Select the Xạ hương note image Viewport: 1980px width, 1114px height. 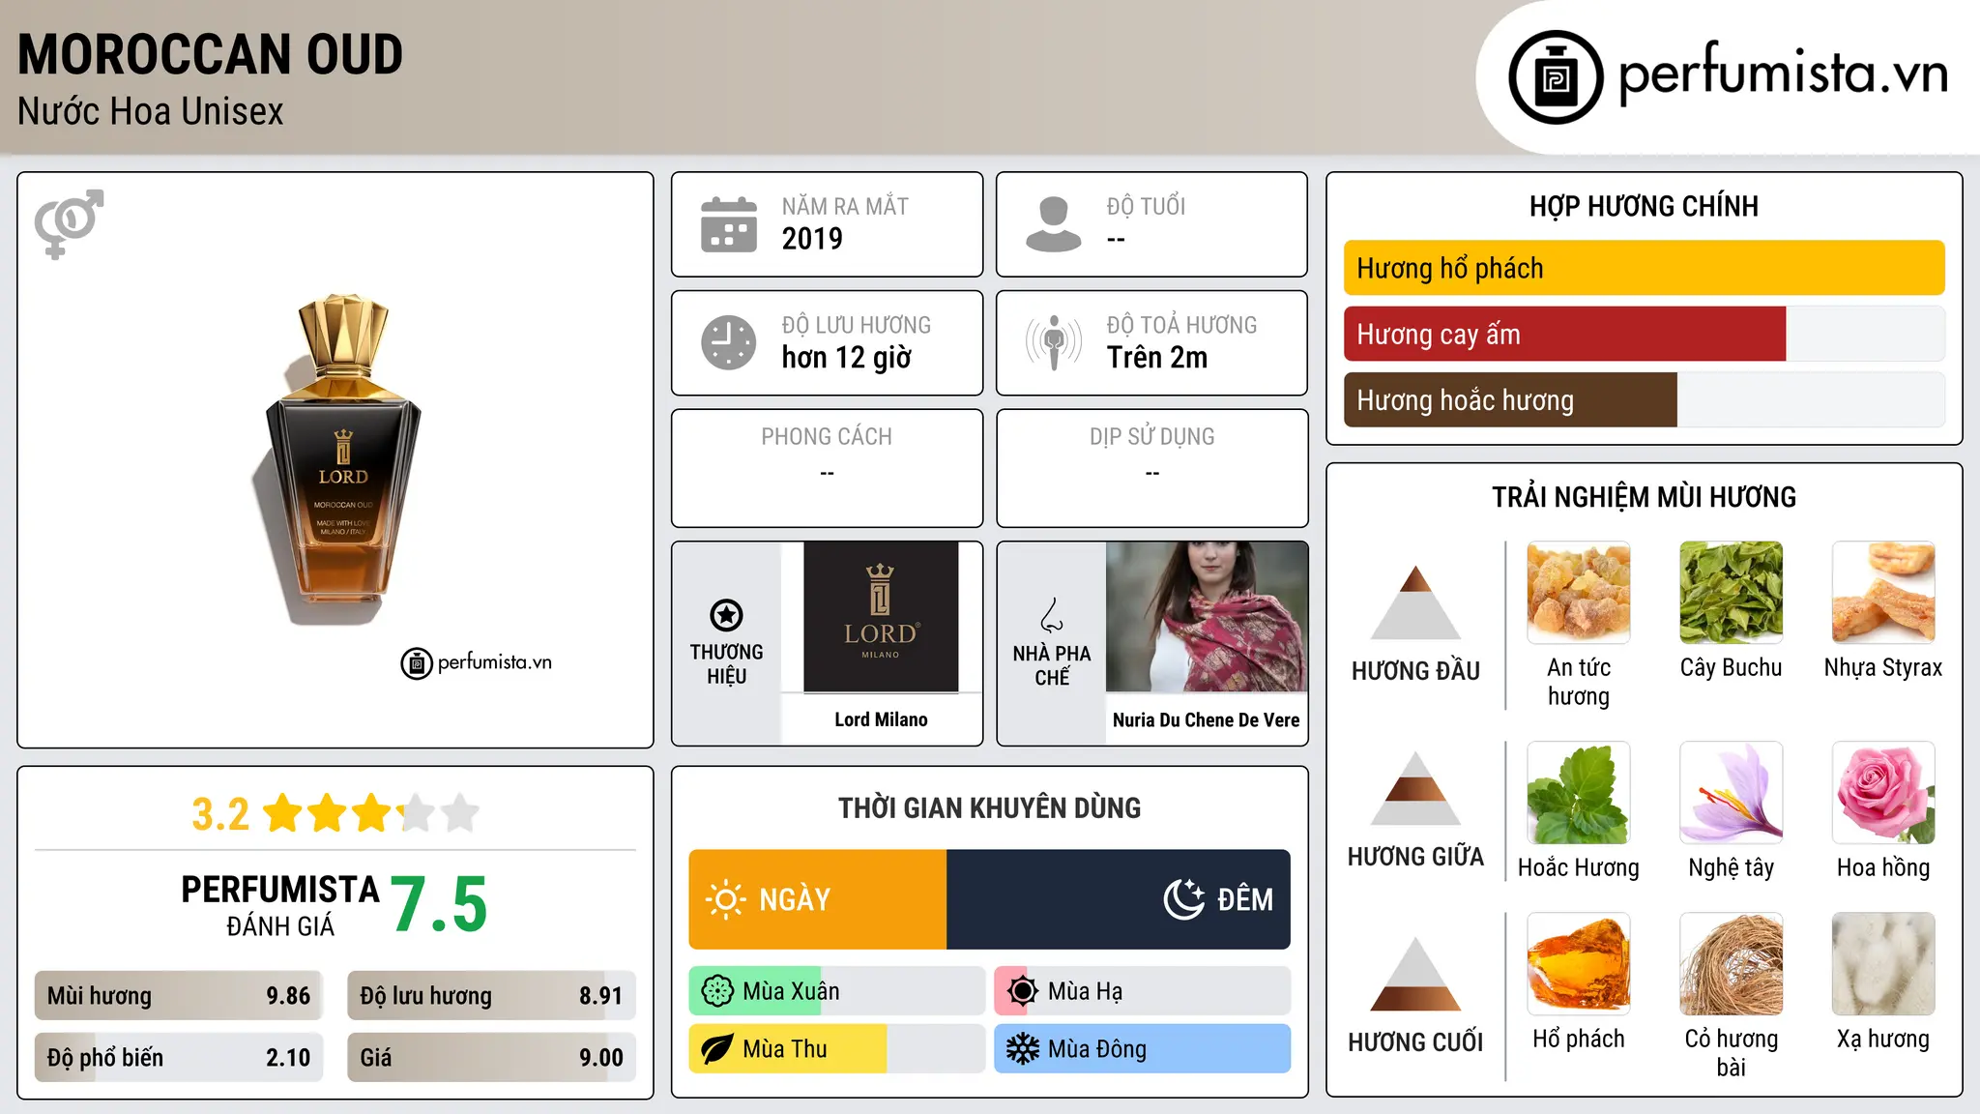pos(1884,964)
